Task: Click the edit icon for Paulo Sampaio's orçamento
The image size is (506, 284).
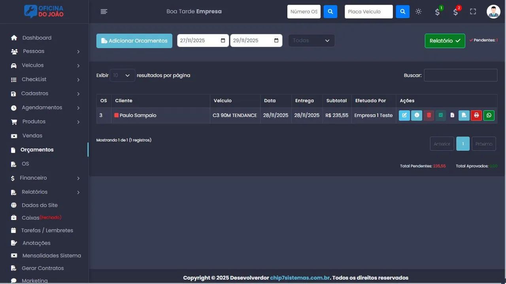Action: (x=404, y=115)
